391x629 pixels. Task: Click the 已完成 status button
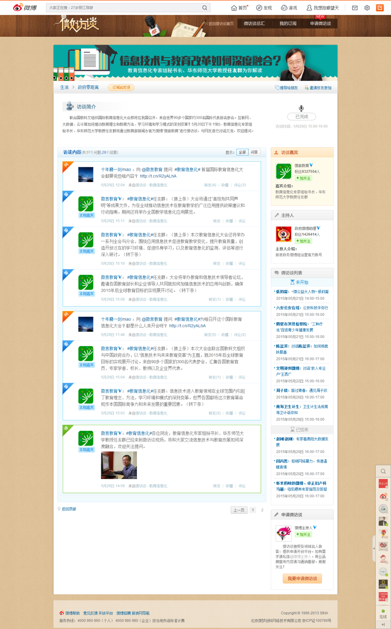pyautogui.click(x=301, y=116)
